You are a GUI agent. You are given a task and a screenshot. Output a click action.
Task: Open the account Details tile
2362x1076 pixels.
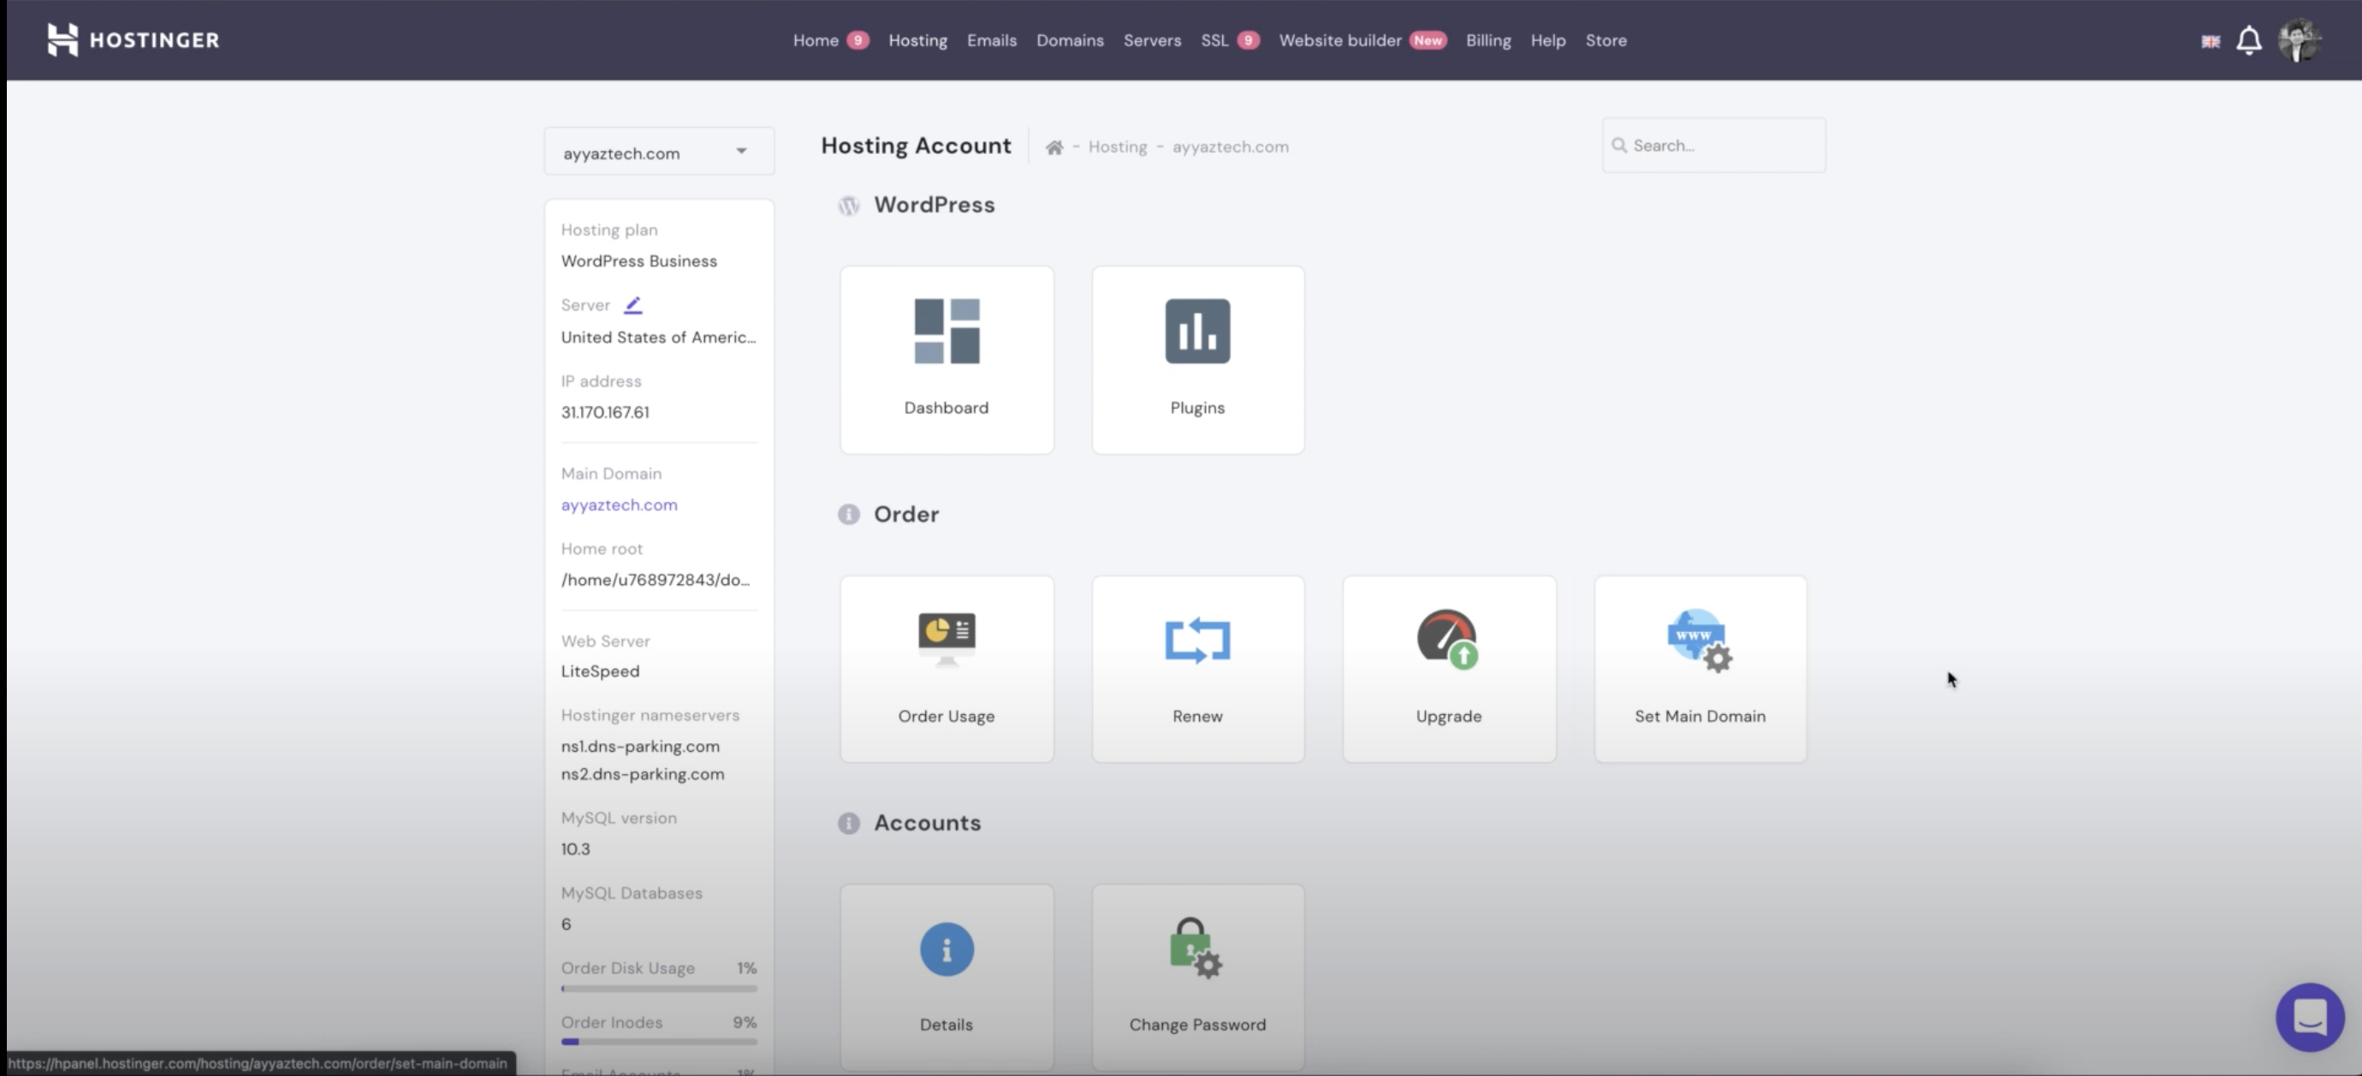[x=947, y=977]
